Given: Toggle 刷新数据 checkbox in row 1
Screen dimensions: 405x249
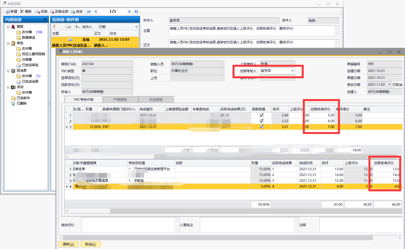Looking at the screenshot, I should pyautogui.click(x=261, y=115).
